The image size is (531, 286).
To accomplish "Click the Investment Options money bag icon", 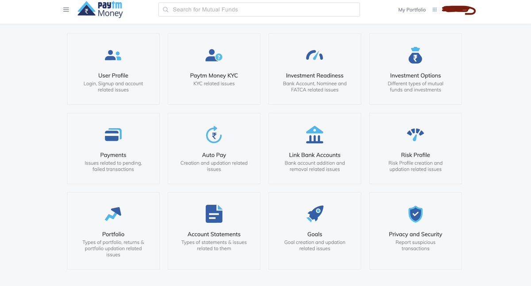I will (416, 55).
